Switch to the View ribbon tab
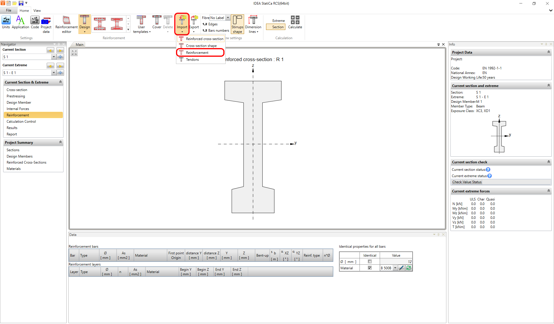 (37, 11)
